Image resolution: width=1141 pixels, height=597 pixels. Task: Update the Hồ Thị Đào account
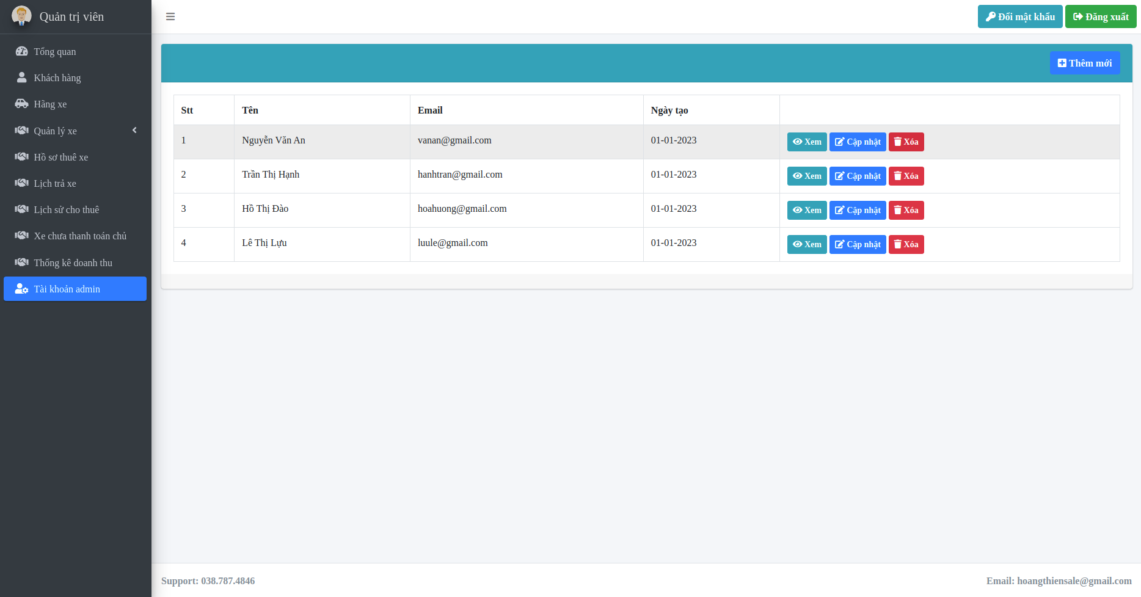[857, 210]
